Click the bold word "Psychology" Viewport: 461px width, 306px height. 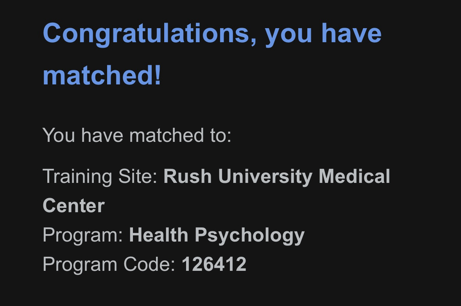[249, 235]
